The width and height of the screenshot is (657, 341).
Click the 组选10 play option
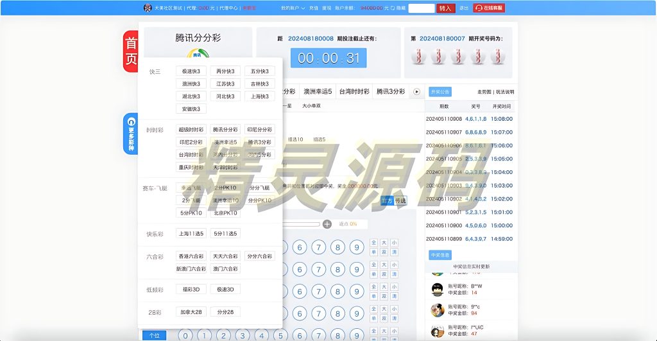295,139
